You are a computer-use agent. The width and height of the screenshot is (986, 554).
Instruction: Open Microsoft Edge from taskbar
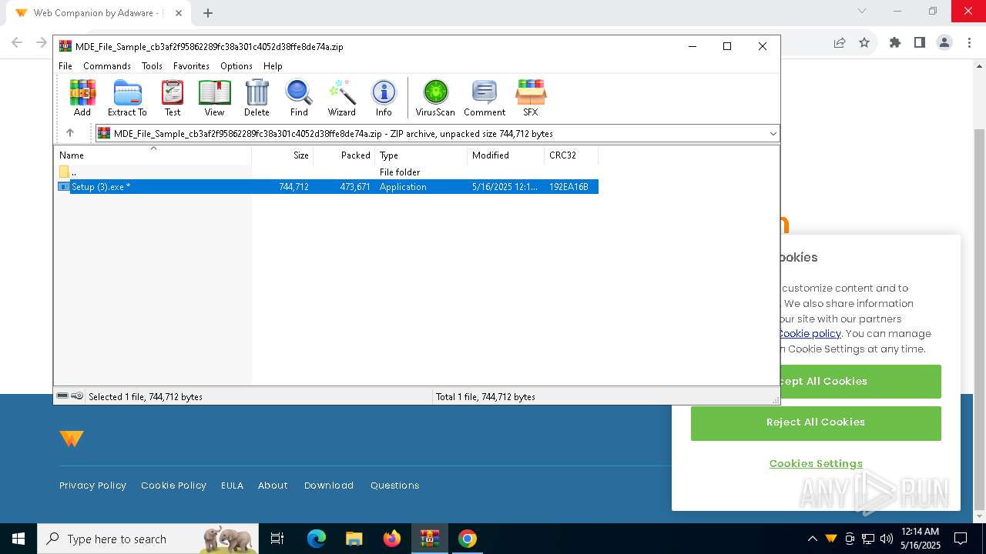317,539
